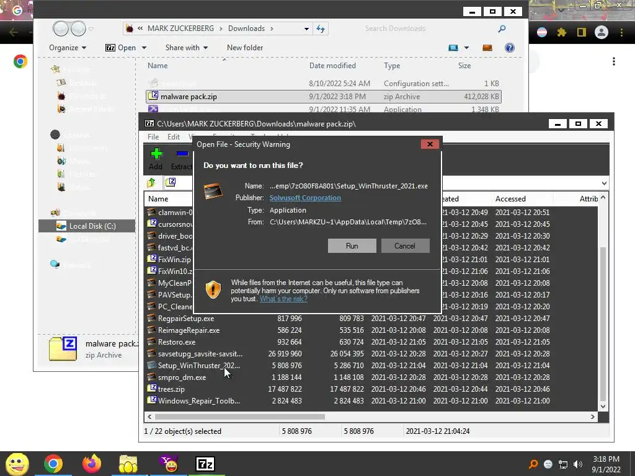This screenshot has height=476, width=635.
Task: Open the What's the risk? link
Action: coord(283,299)
